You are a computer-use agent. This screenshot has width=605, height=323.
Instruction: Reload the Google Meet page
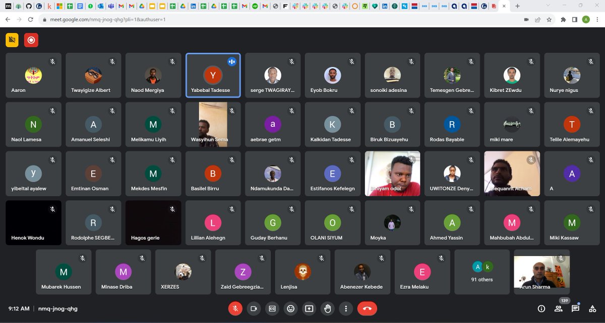point(31,20)
